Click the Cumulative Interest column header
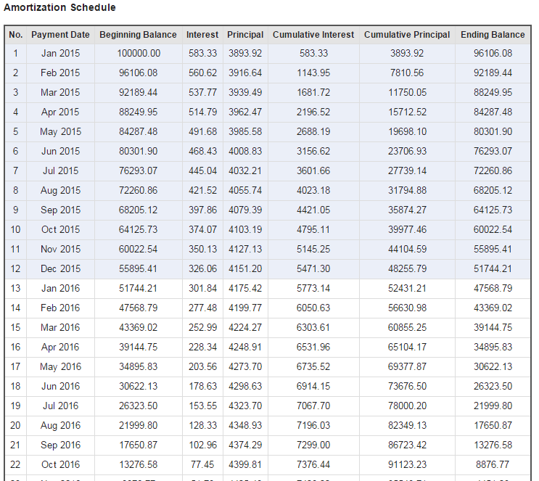The image size is (539, 481). tap(313, 35)
